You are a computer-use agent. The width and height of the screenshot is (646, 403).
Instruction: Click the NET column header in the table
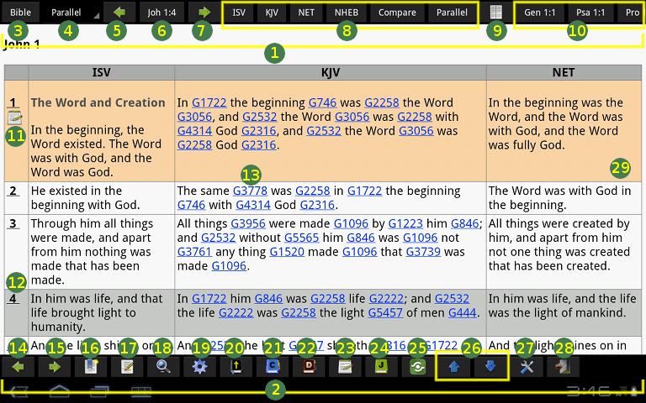564,72
